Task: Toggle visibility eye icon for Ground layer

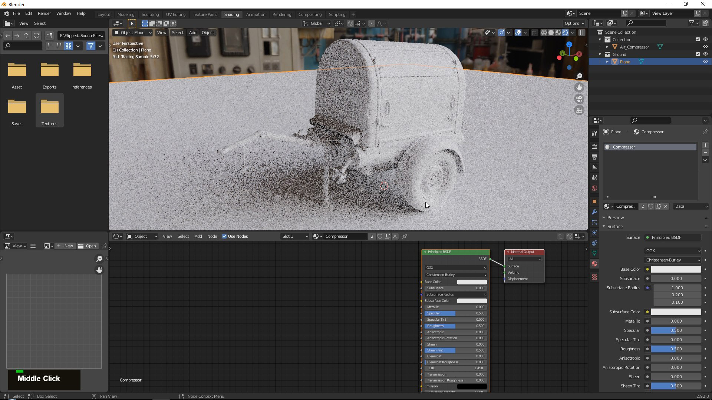Action: tap(705, 54)
